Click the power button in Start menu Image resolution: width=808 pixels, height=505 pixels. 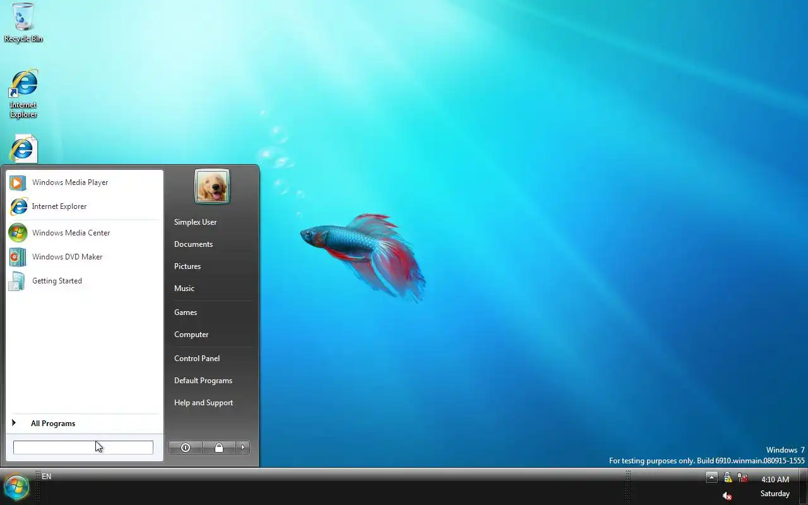(186, 448)
